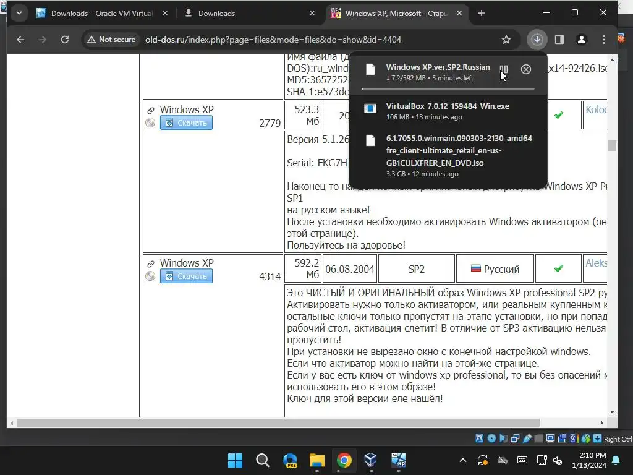633x475 pixels.
Task: Open the Koloc uploader link
Action: [596, 109]
